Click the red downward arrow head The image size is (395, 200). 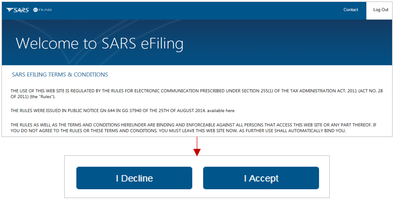tap(197, 152)
